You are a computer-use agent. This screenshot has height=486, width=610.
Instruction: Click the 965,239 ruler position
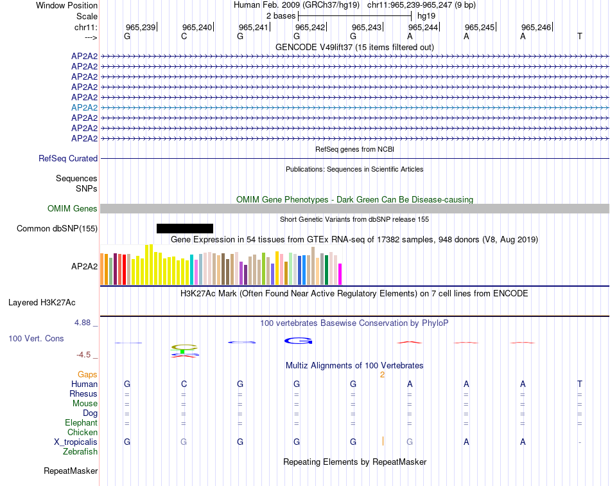pyautogui.click(x=141, y=27)
